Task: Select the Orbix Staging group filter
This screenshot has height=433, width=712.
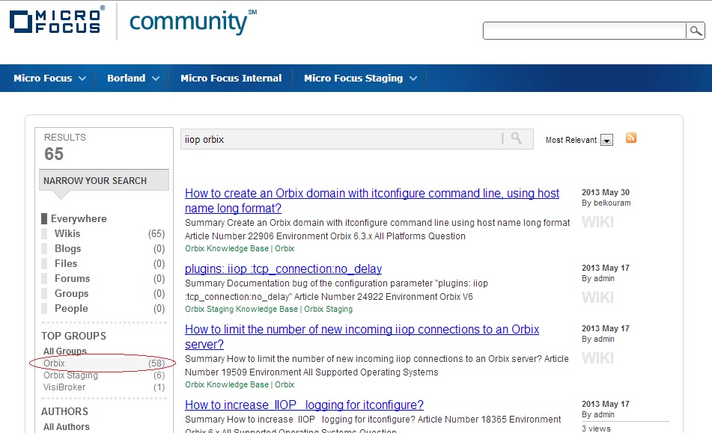Action: (70, 375)
